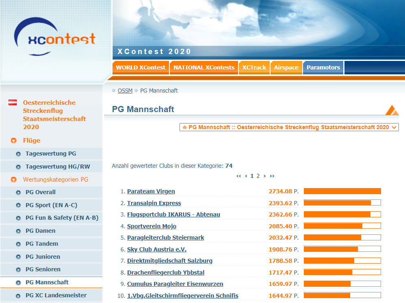This screenshot has width=405, height=303.
Task: Click the Wertungskategorien PG heading
Action: 56,179
